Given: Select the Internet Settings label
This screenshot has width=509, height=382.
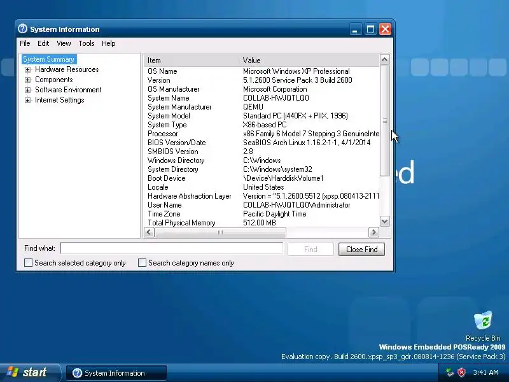Looking at the screenshot, I should pyautogui.click(x=59, y=101).
